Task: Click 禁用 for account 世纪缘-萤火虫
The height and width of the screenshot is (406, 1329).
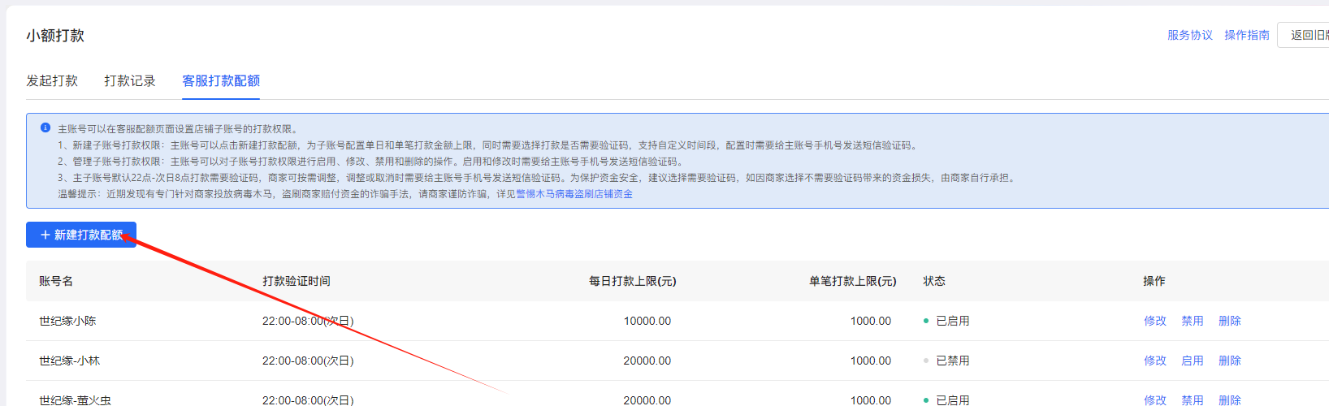Action: (1192, 400)
